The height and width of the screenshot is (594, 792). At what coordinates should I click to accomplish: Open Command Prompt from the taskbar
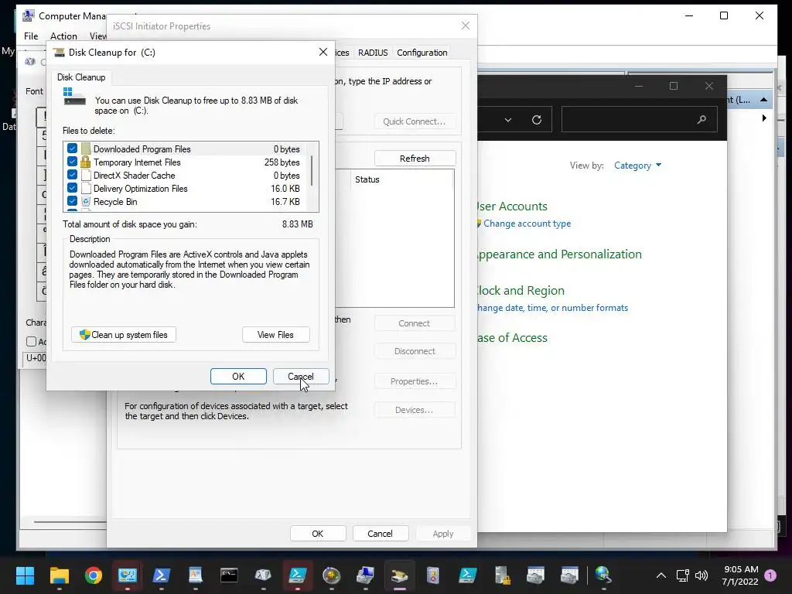pos(229,575)
